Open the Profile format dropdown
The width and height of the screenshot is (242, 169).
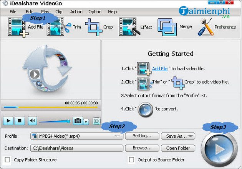tap(77, 136)
